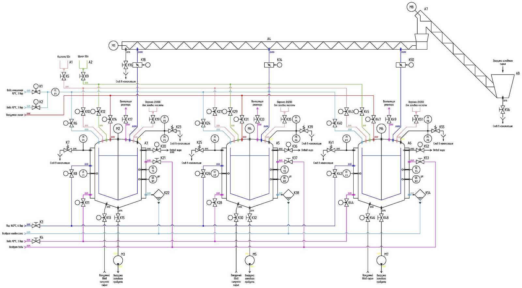This screenshot has height=288, width=522.
Task: Click pump M3 below the first reactor
Action: coord(118,261)
